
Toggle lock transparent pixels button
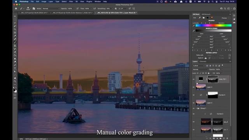(x=198, y=73)
